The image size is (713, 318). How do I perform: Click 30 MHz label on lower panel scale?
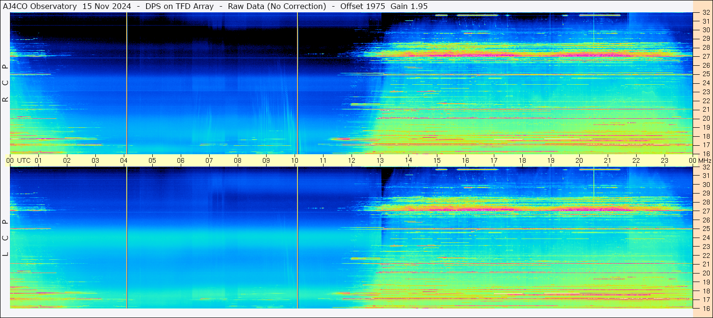[x=705, y=185]
